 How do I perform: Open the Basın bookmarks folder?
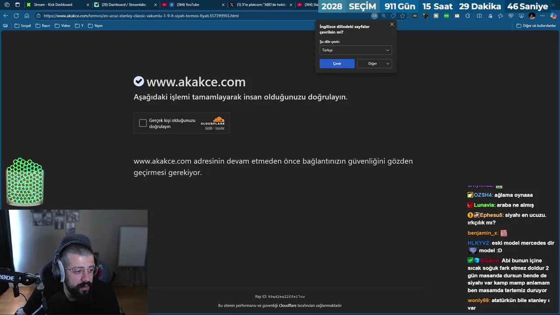click(x=42, y=26)
